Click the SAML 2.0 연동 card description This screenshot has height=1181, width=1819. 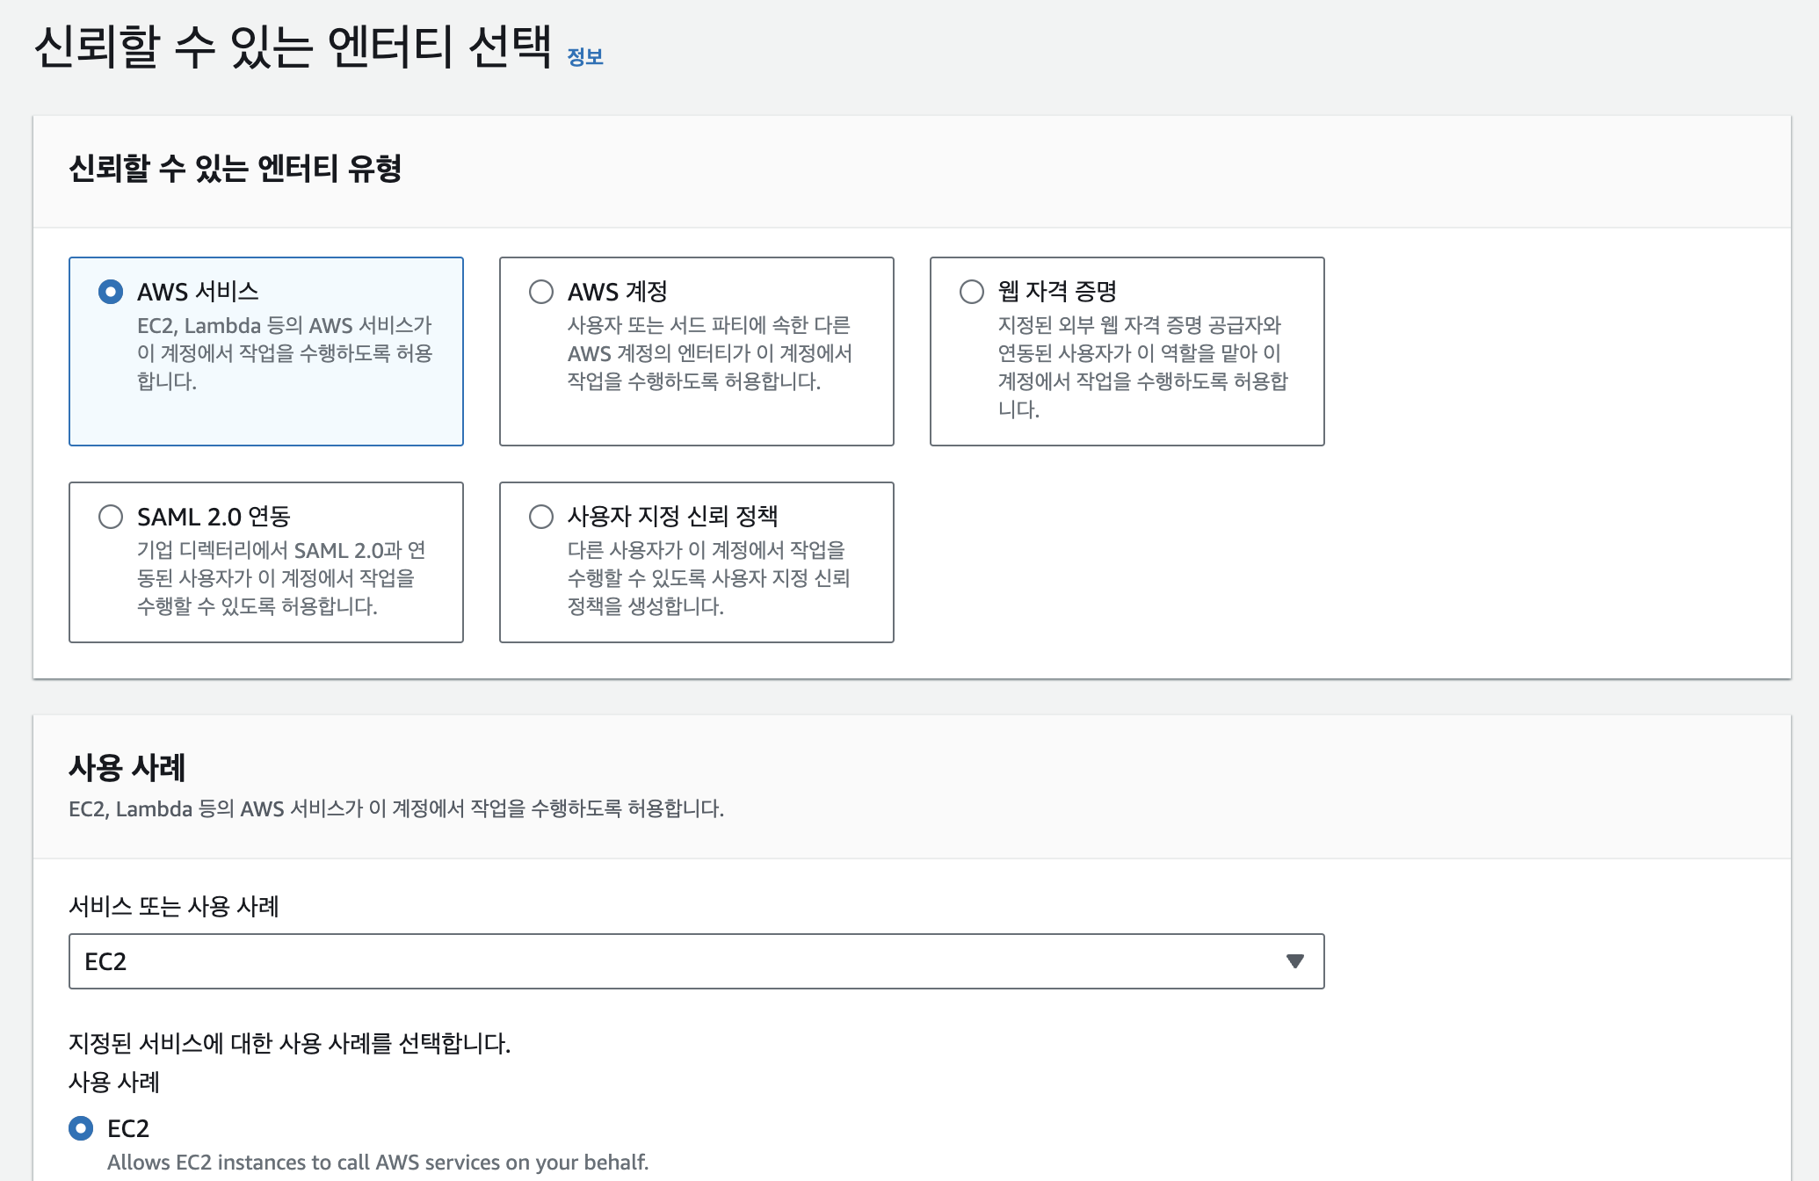(x=280, y=578)
